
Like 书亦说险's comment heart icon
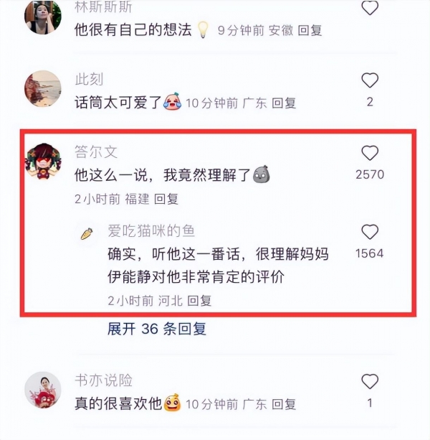click(370, 381)
